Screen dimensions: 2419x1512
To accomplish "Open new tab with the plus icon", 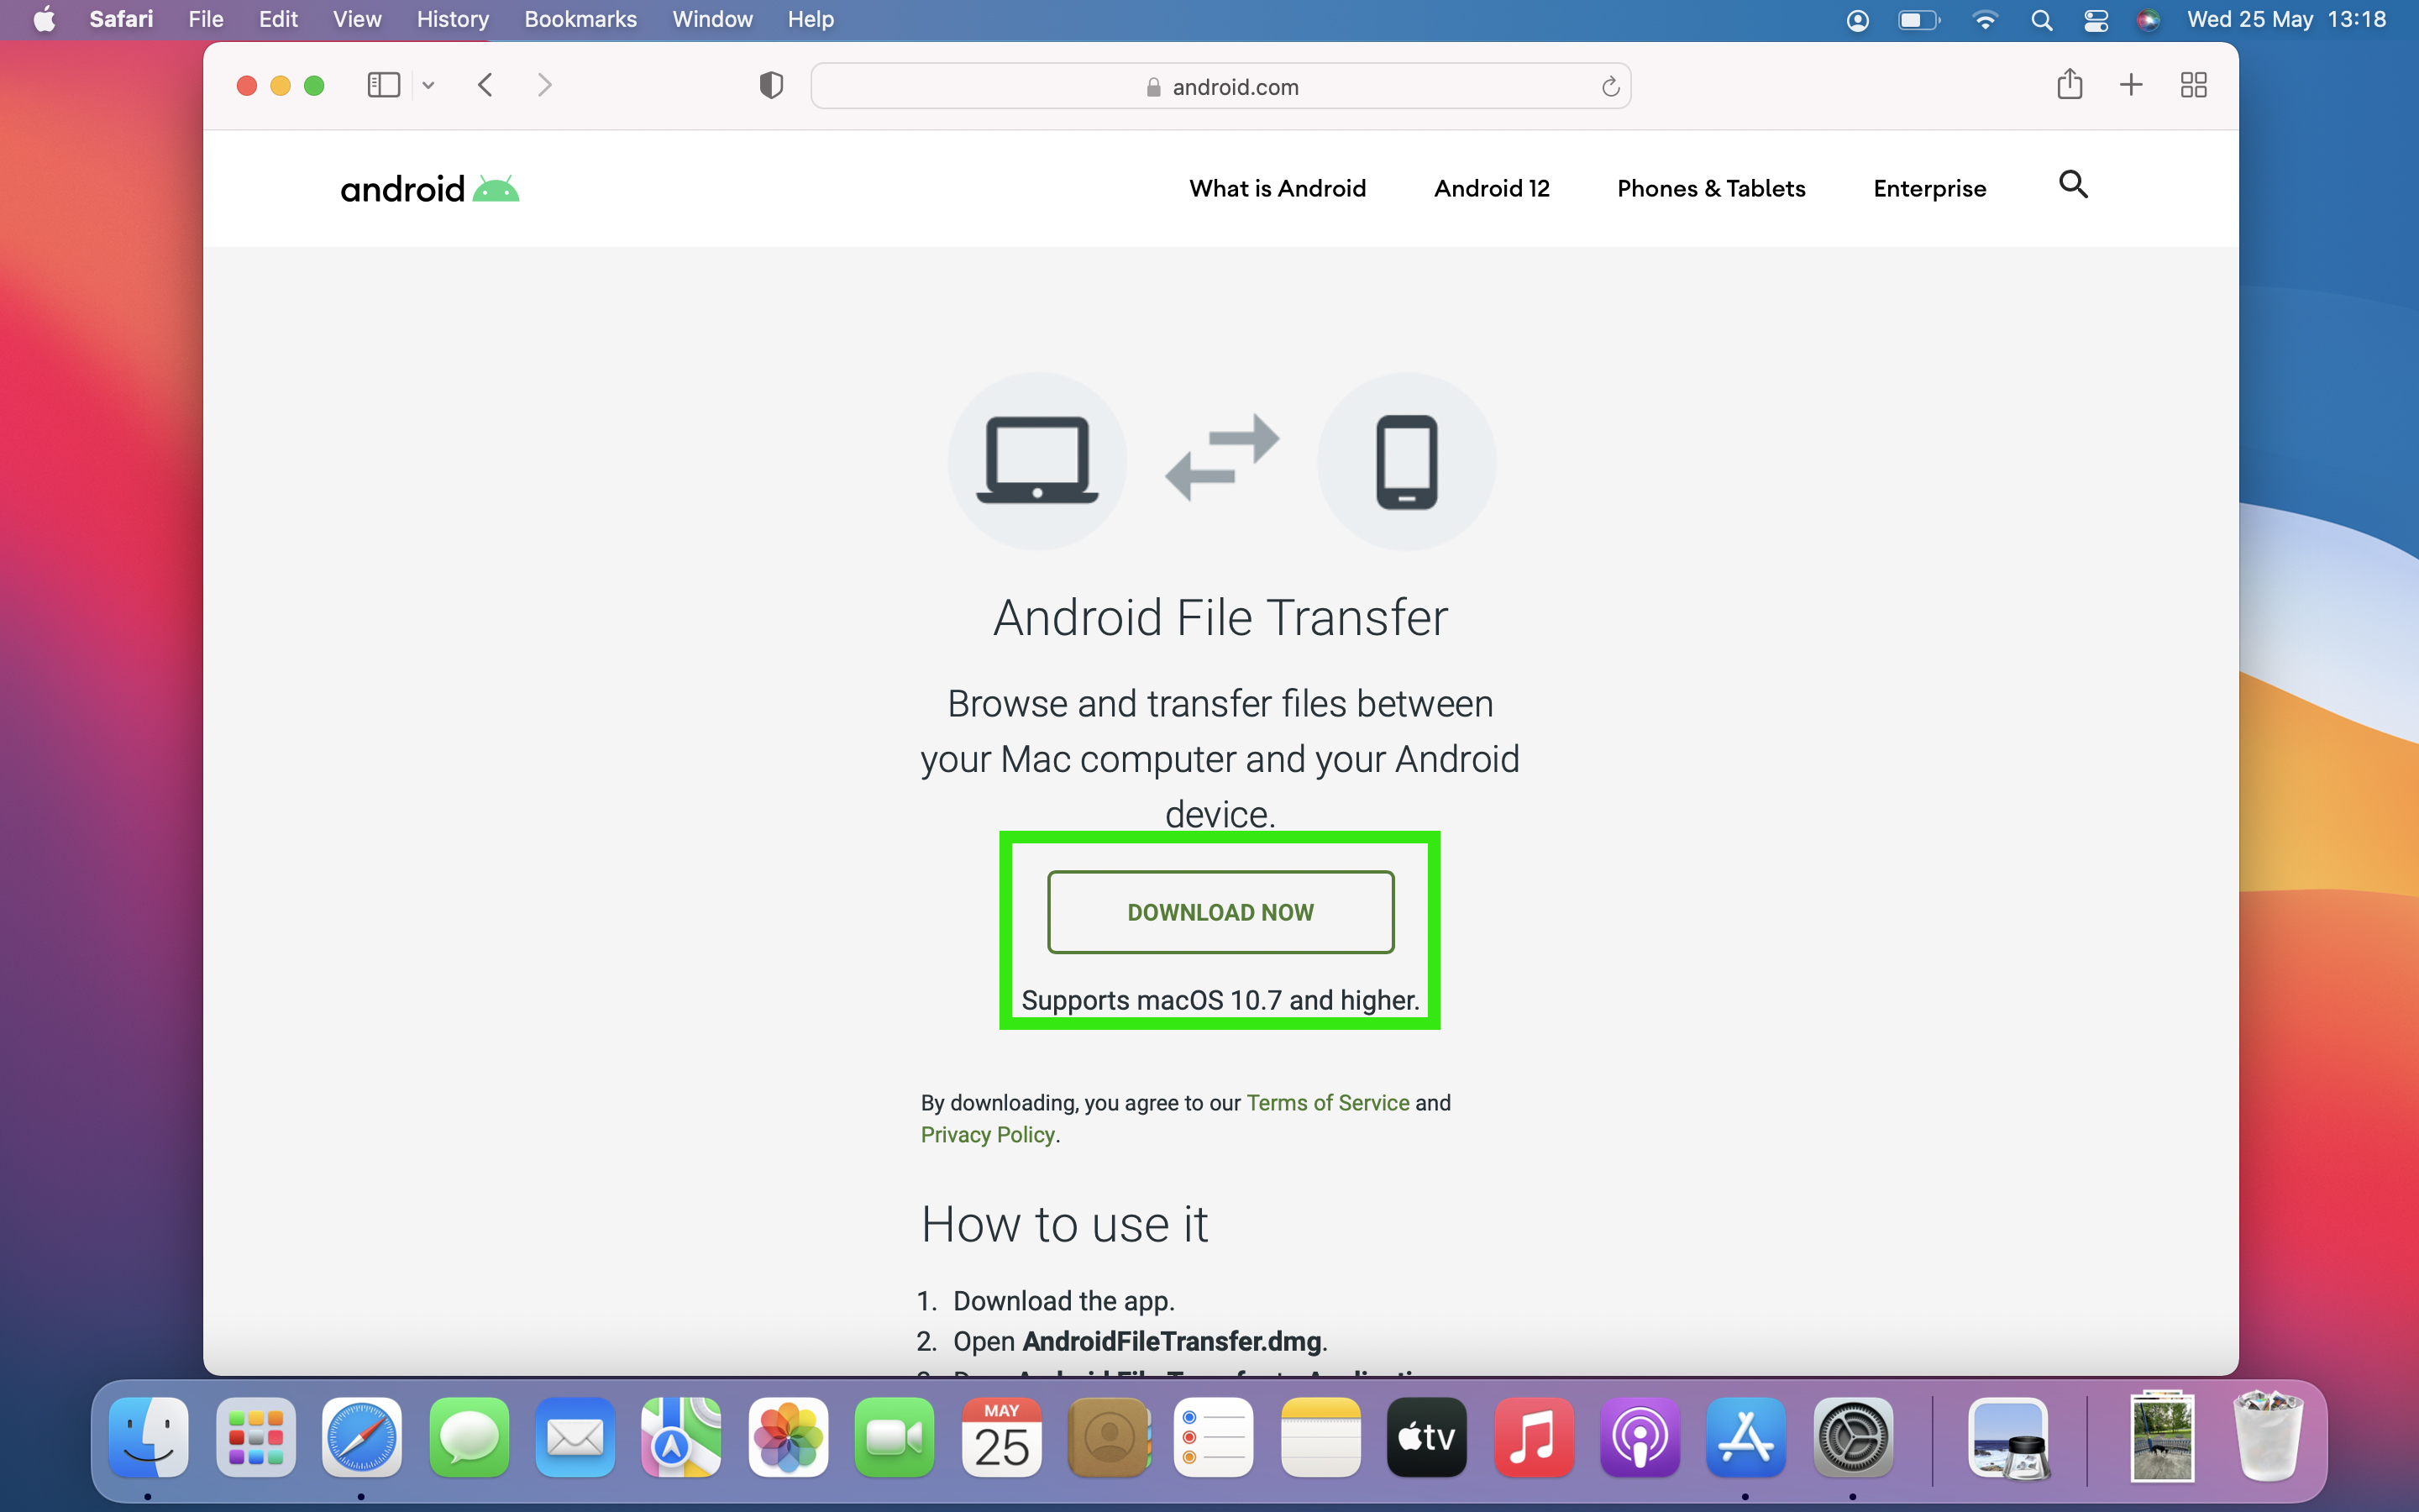I will (2130, 86).
